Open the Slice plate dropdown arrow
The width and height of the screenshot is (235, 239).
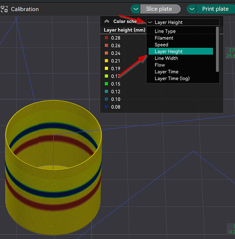[136, 9]
